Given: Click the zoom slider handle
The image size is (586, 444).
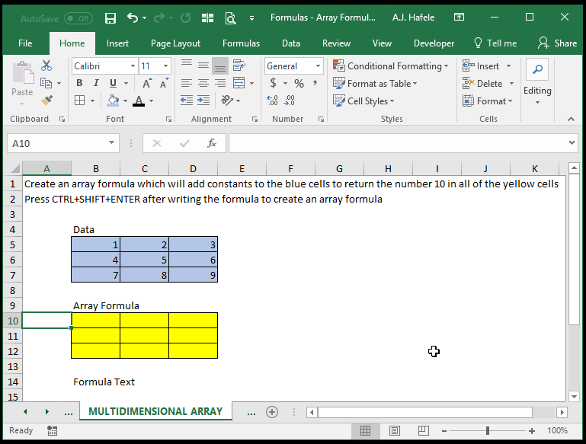Looking at the screenshot, I should (488, 430).
